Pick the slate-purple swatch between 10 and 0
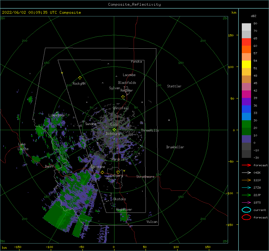The height and width of the screenshot is (251, 269). pos(246,139)
